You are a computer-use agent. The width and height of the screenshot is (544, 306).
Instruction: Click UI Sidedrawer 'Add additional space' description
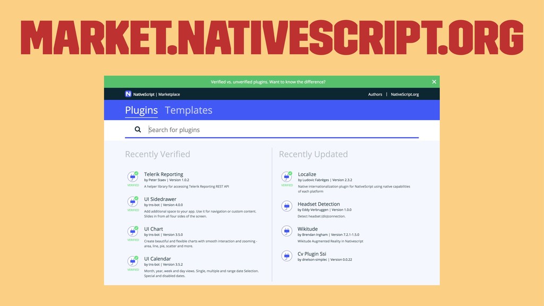click(200, 214)
